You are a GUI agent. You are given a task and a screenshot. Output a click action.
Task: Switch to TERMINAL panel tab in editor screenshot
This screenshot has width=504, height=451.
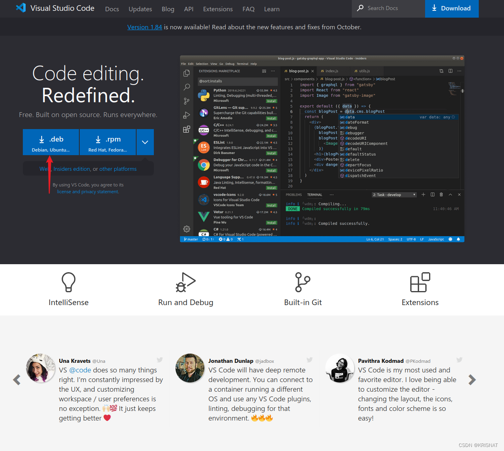pos(314,195)
